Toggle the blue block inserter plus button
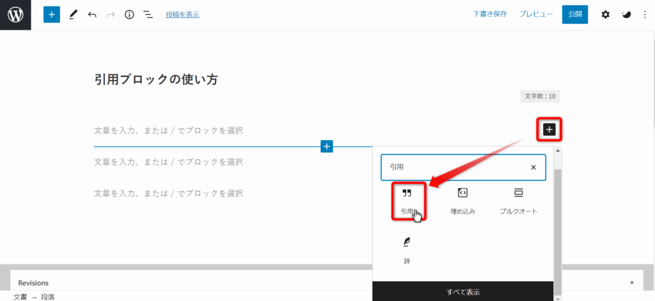The image size is (655, 301). (x=52, y=15)
